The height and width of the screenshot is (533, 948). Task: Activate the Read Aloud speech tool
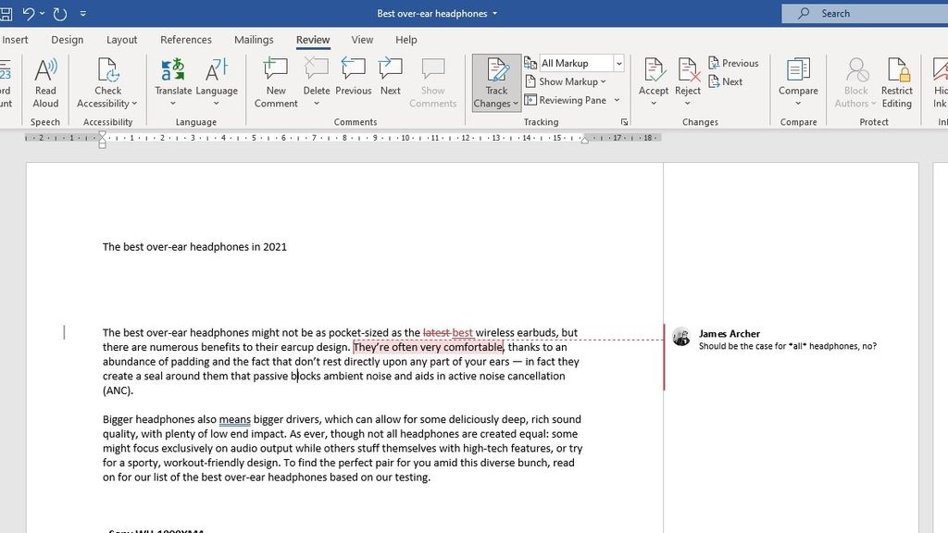(44, 81)
